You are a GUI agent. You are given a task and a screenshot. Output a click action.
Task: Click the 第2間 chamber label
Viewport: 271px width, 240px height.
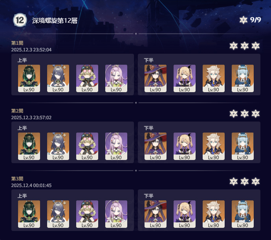17,111
